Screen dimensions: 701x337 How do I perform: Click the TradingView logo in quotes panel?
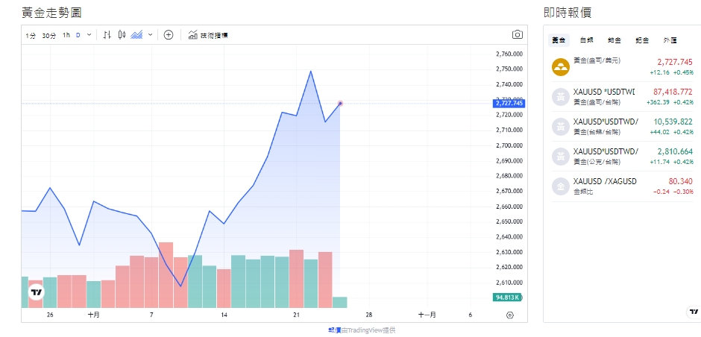pyautogui.click(x=694, y=311)
